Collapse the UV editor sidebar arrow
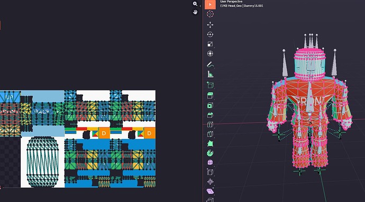The width and height of the screenshot is (365, 202). pos(200,6)
